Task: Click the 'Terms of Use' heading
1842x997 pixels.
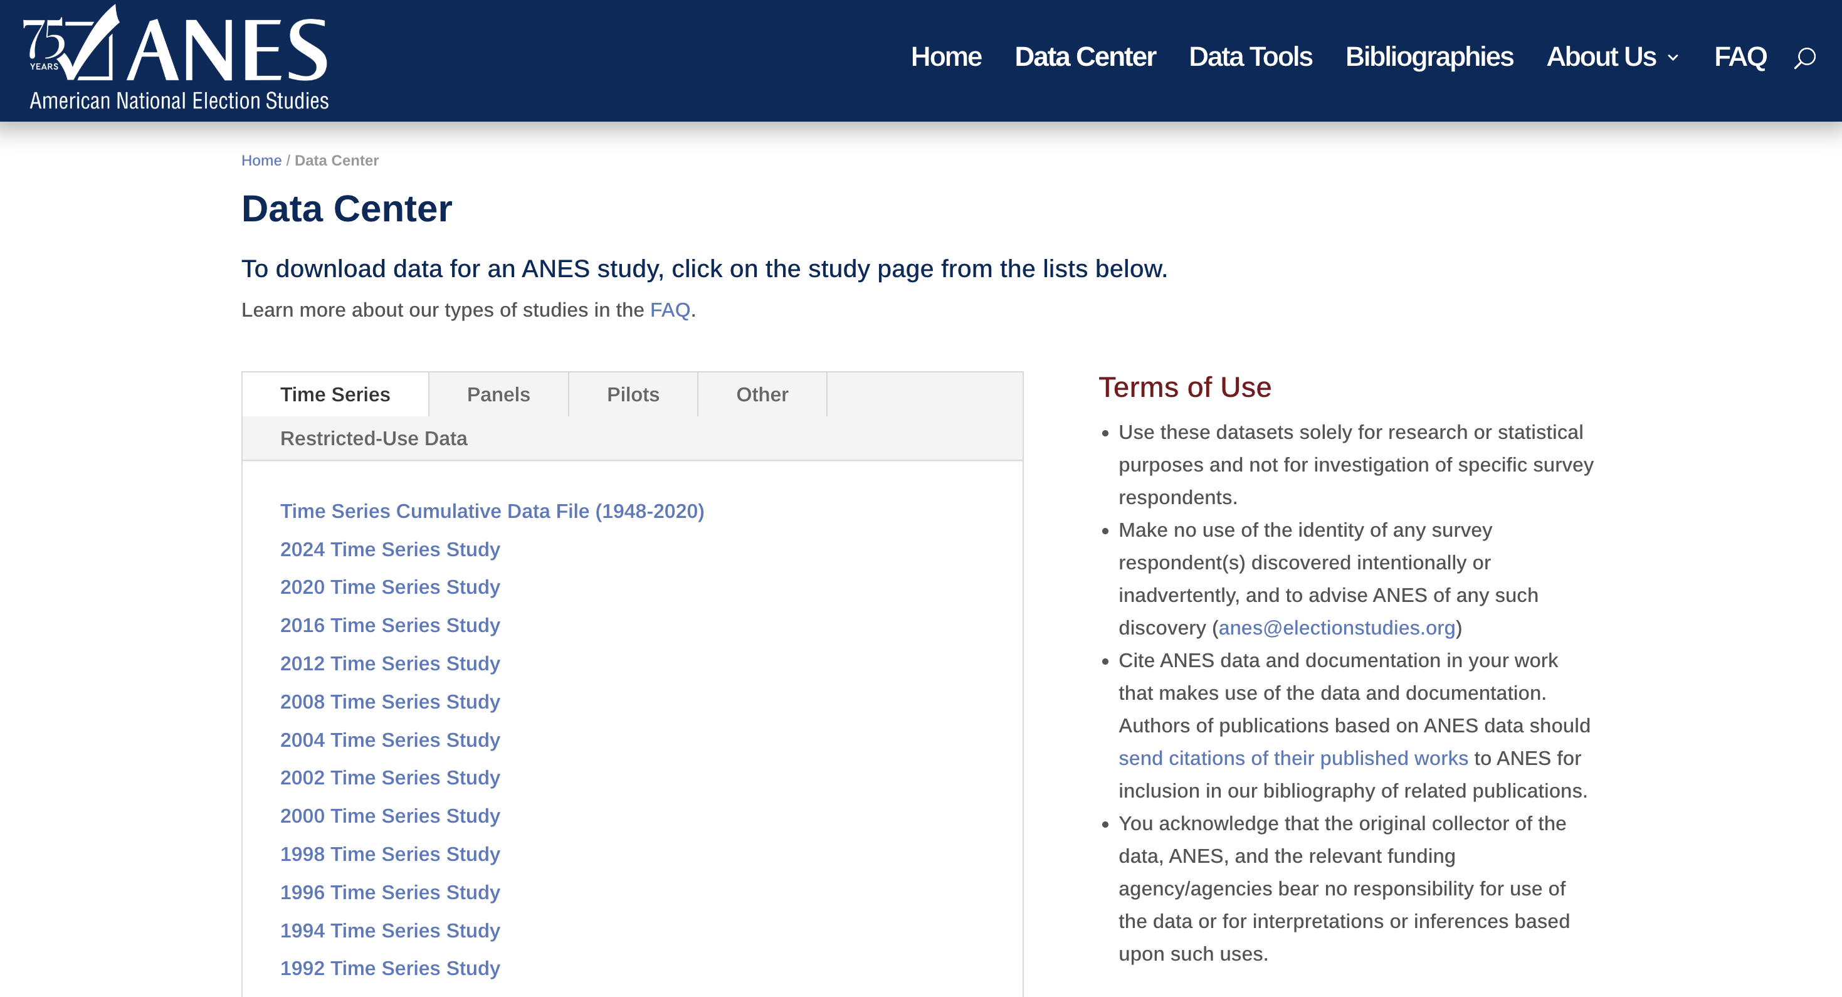Action: point(1185,387)
